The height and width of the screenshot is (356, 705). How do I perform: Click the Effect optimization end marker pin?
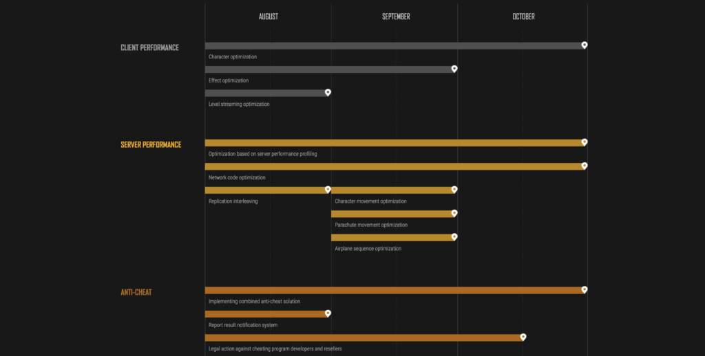click(454, 69)
